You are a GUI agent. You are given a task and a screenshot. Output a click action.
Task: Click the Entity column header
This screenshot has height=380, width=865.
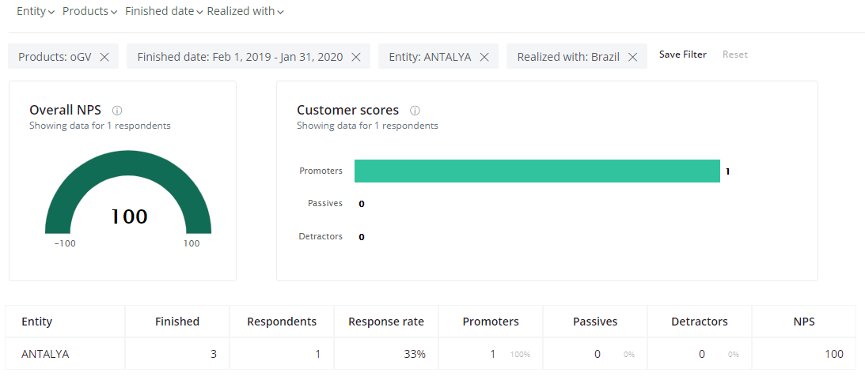37,322
